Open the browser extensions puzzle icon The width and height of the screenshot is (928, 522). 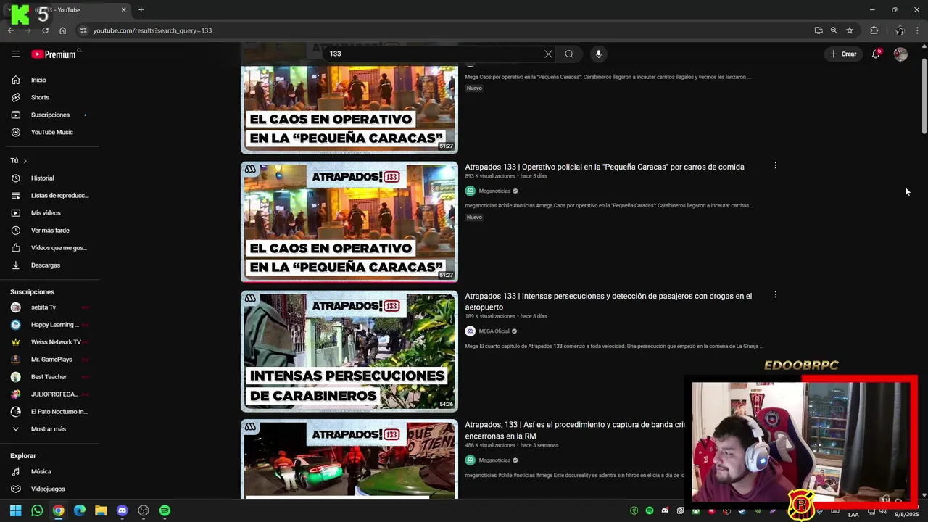[874, 30]
